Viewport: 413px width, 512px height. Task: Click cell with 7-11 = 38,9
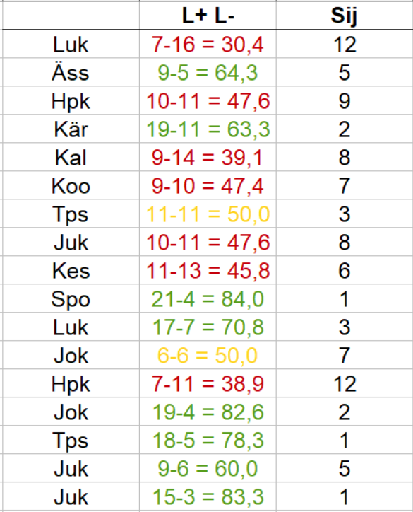[x=208, y=383]
